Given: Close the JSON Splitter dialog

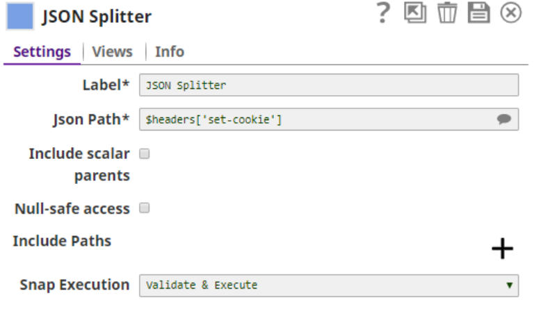Looking at the screenshot, I should pyautogui.click(x=510, y=13).
